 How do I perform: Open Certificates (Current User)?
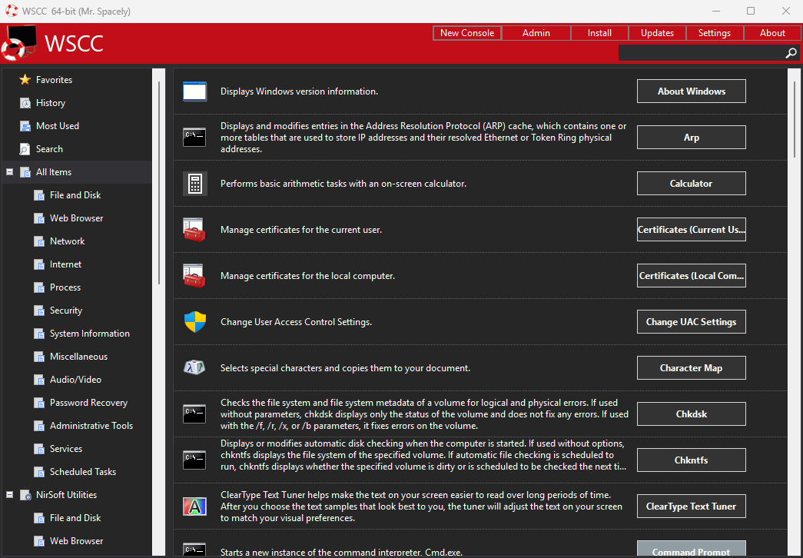[x=692, y=230]
